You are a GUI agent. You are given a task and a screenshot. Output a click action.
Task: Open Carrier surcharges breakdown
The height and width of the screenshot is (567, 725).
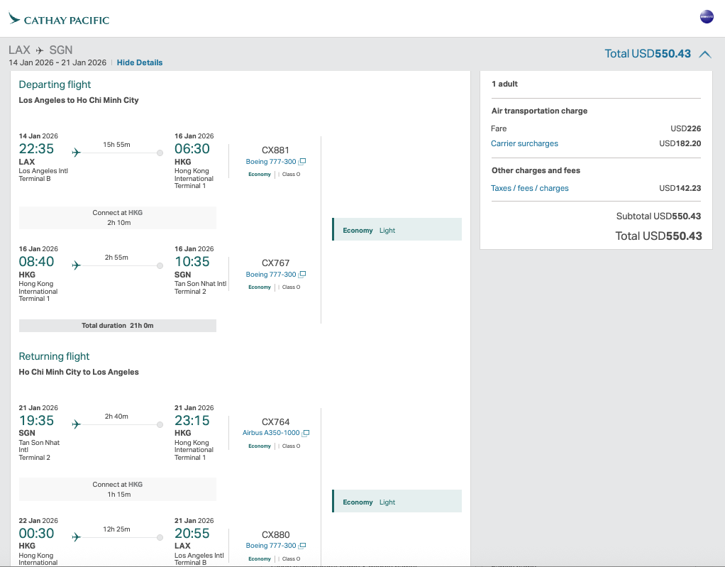coord(524,143)
